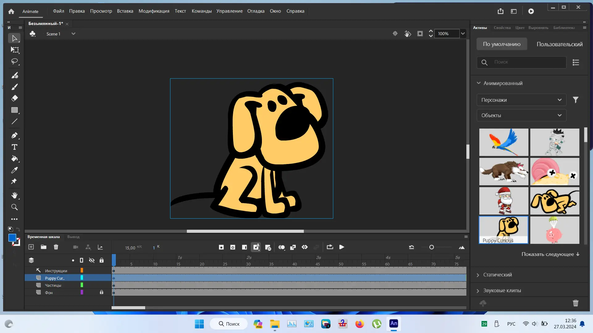
Task: Select the Lasso tool
Action: click(x=14, y=61)
